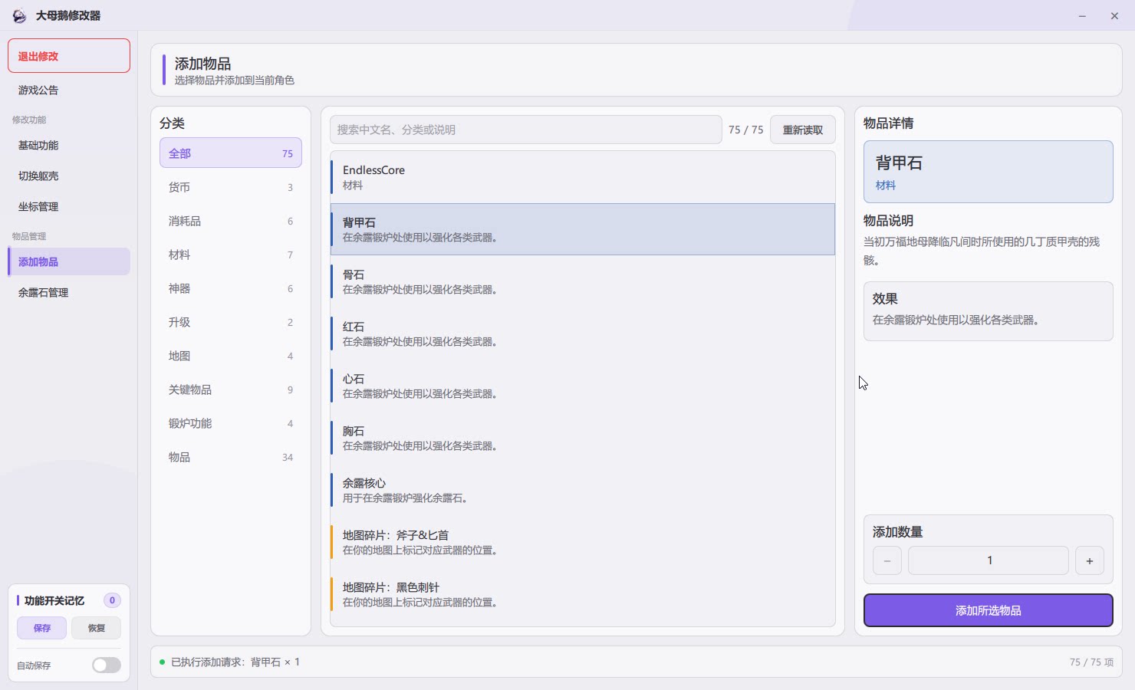Select the 骨石 item
1135x690 pixels.
pos(583,281)
